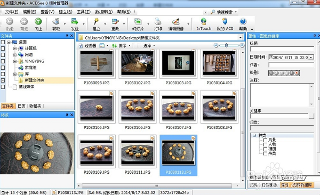The height and width of the screenshot is (195, 320).
Task: Expand the YINGYING tree node
Action: tap(15, 61)
